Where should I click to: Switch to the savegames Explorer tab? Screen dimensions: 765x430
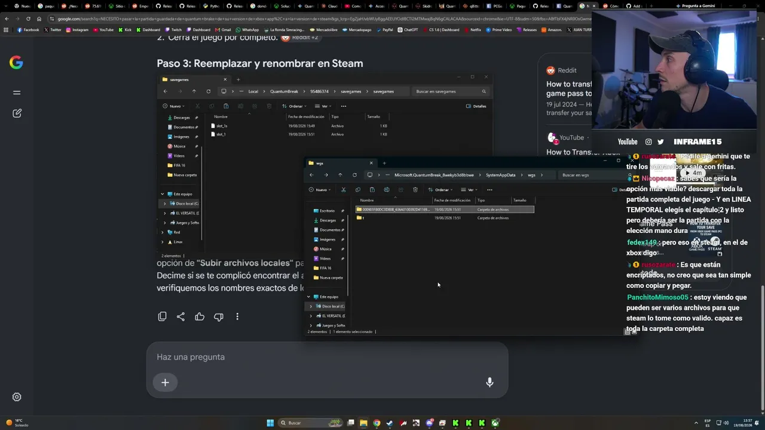click(x=194, y=79)
